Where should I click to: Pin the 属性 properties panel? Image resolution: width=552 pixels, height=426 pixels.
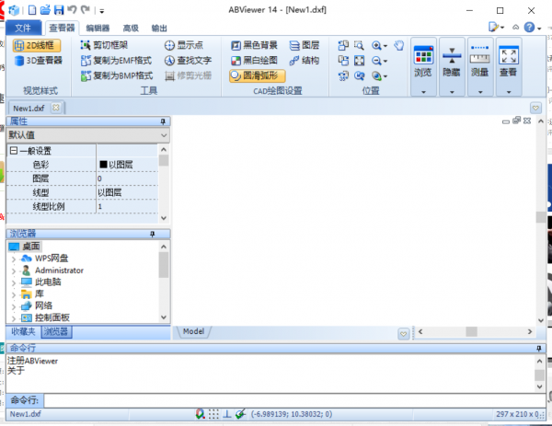point(163,121)
